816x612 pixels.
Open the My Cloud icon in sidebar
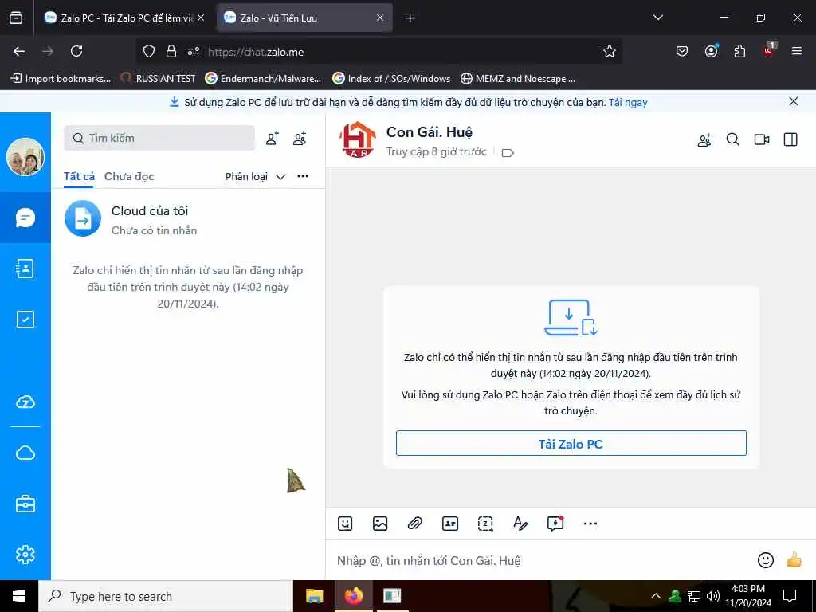coord(25,453)
